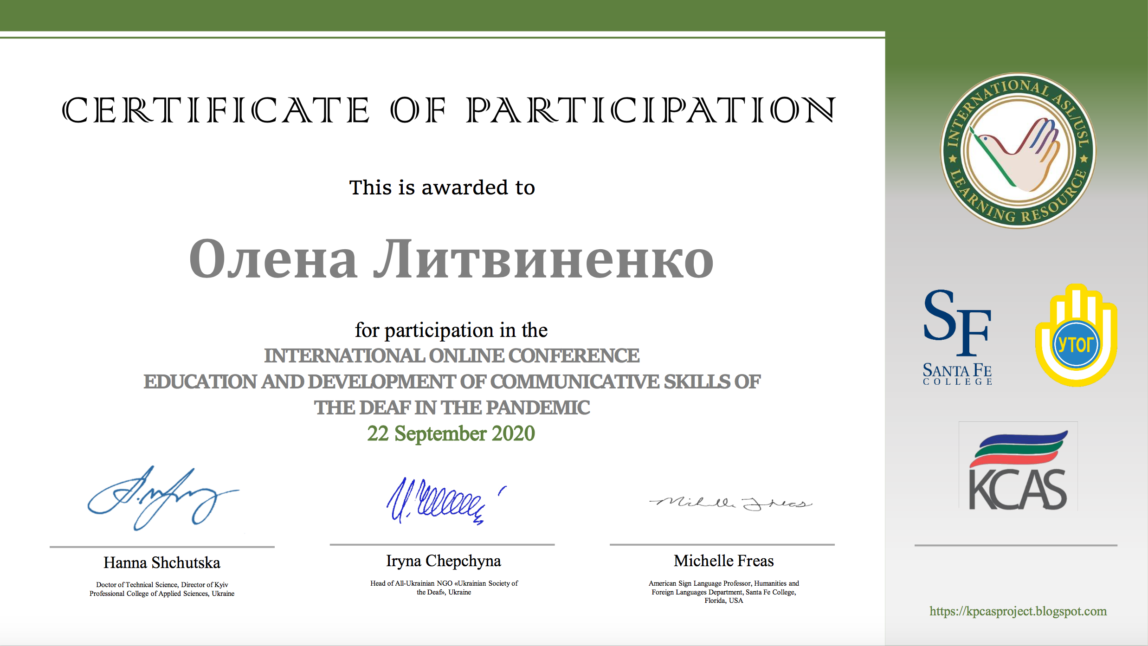Viewport: 1148px width, 646px height.
Task: Click 'This is awarded to' text
Action: coord(442,187)
